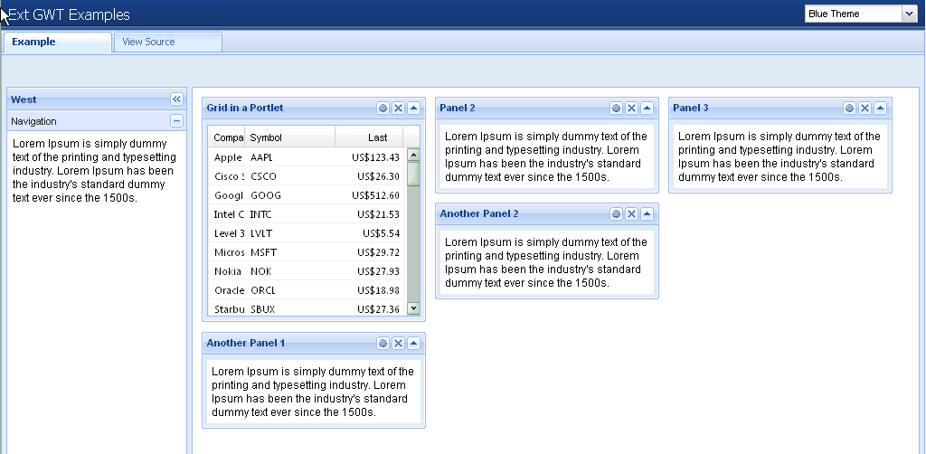This screenshot has height=454, width=926.
Task: Collapse the West panel with double arrow
Action: tap(176, 99)
